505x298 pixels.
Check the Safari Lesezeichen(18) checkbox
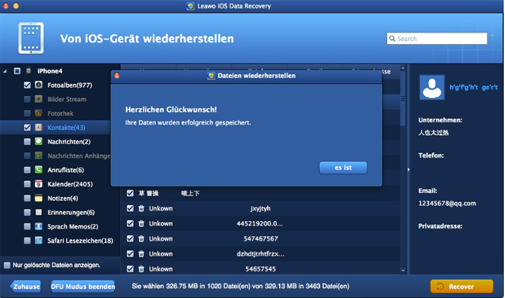tap(27, 240)
